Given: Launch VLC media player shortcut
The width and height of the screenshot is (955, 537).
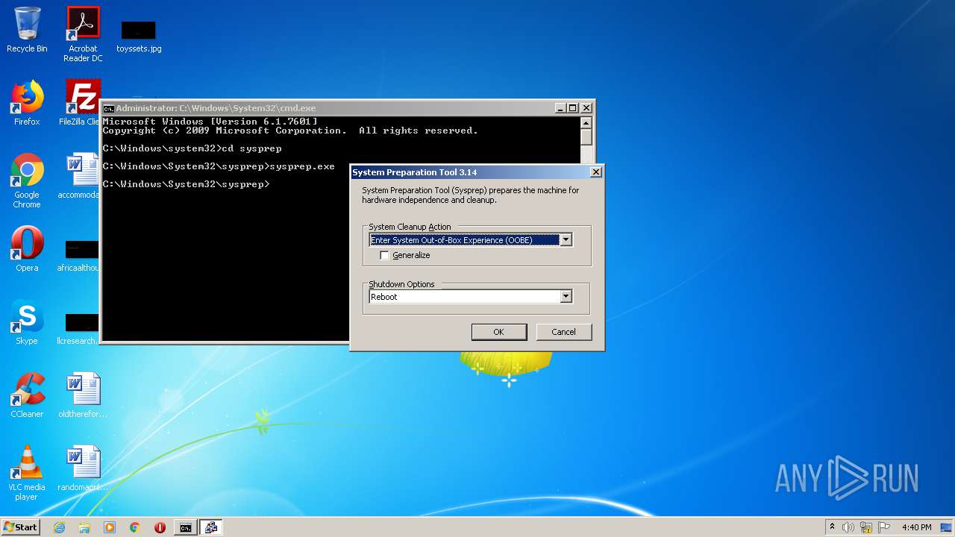Looking at the screenshot, I should tap(27, 473).
